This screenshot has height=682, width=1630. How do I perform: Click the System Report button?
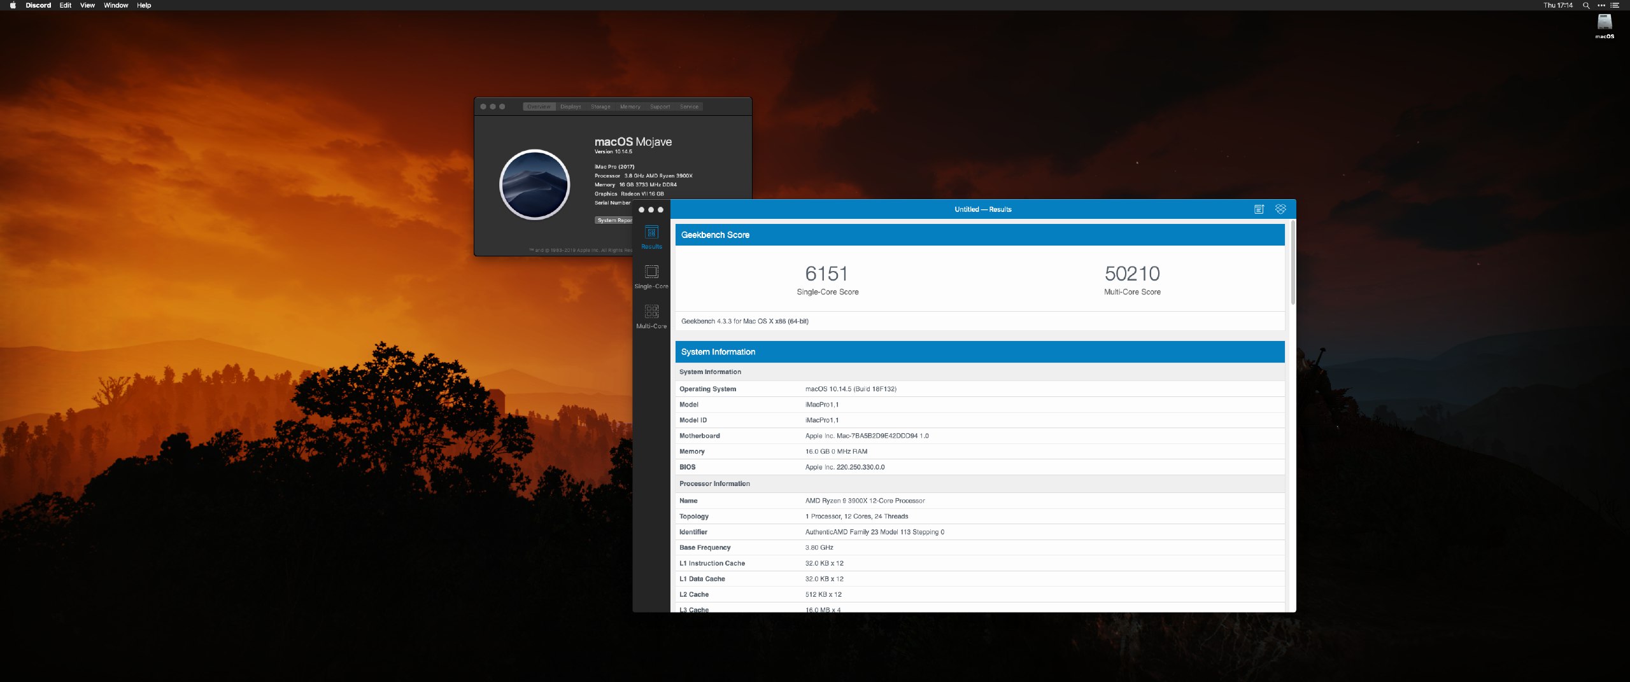tap(614, 220)
